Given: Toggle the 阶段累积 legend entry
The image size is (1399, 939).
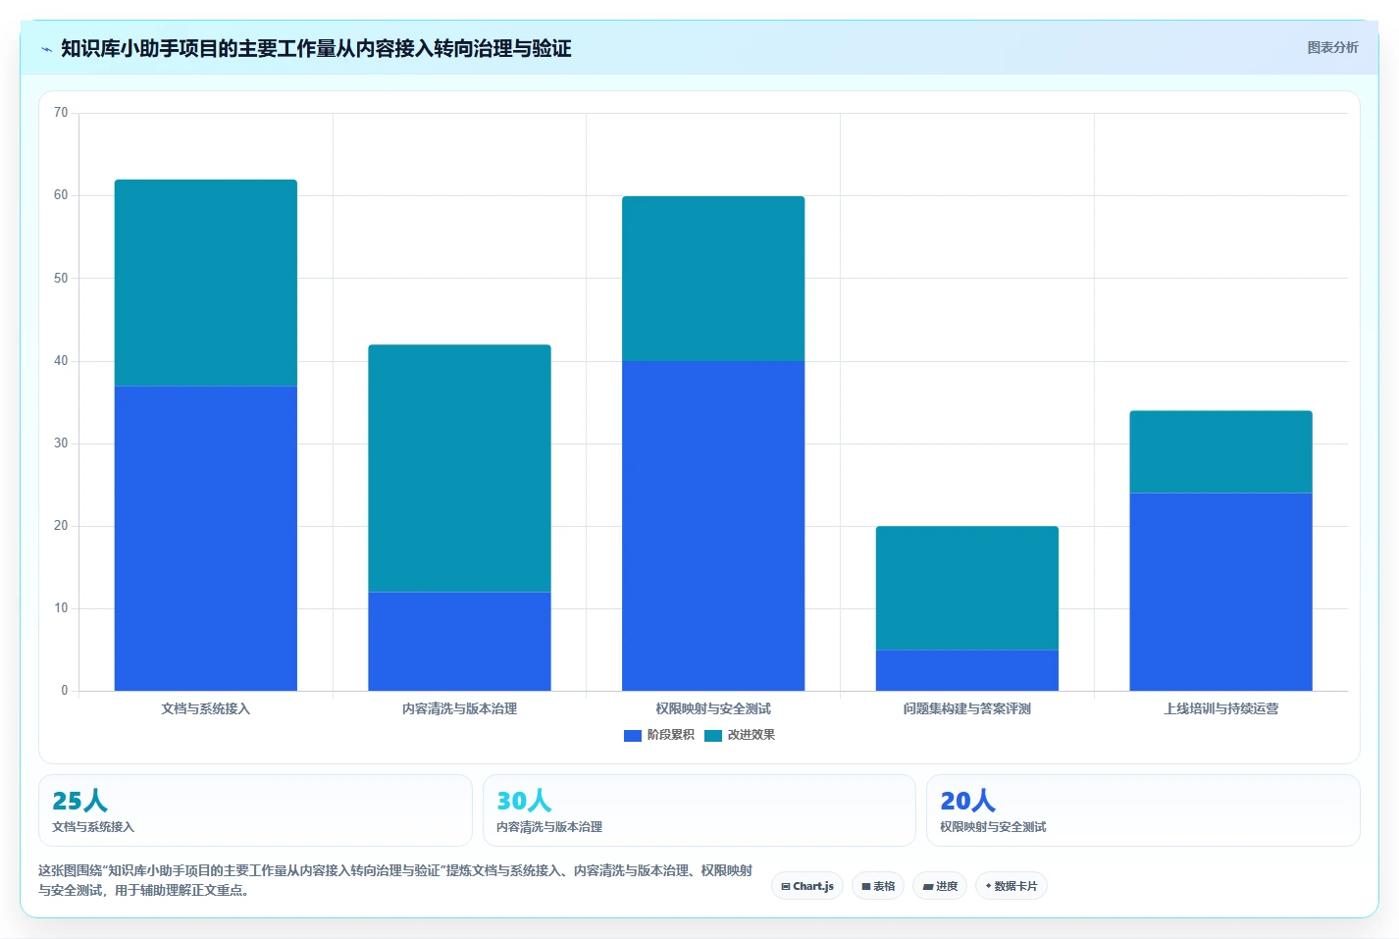Looking at the screenshot, I should (x=659, y=735).
